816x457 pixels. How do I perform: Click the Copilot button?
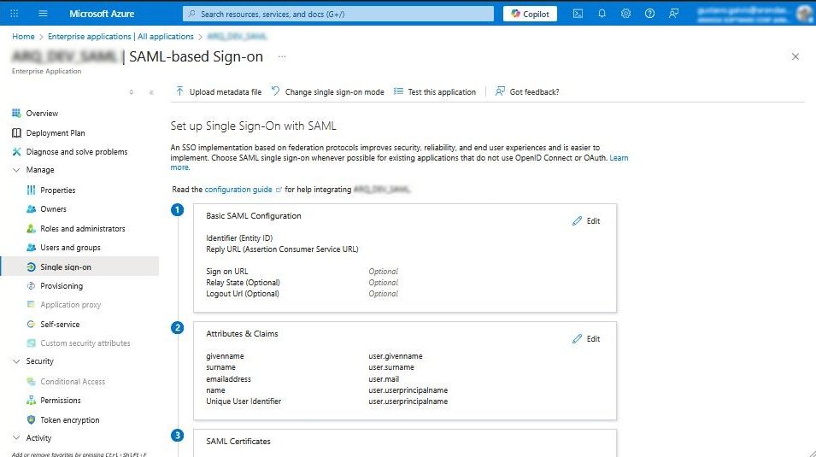530,14
